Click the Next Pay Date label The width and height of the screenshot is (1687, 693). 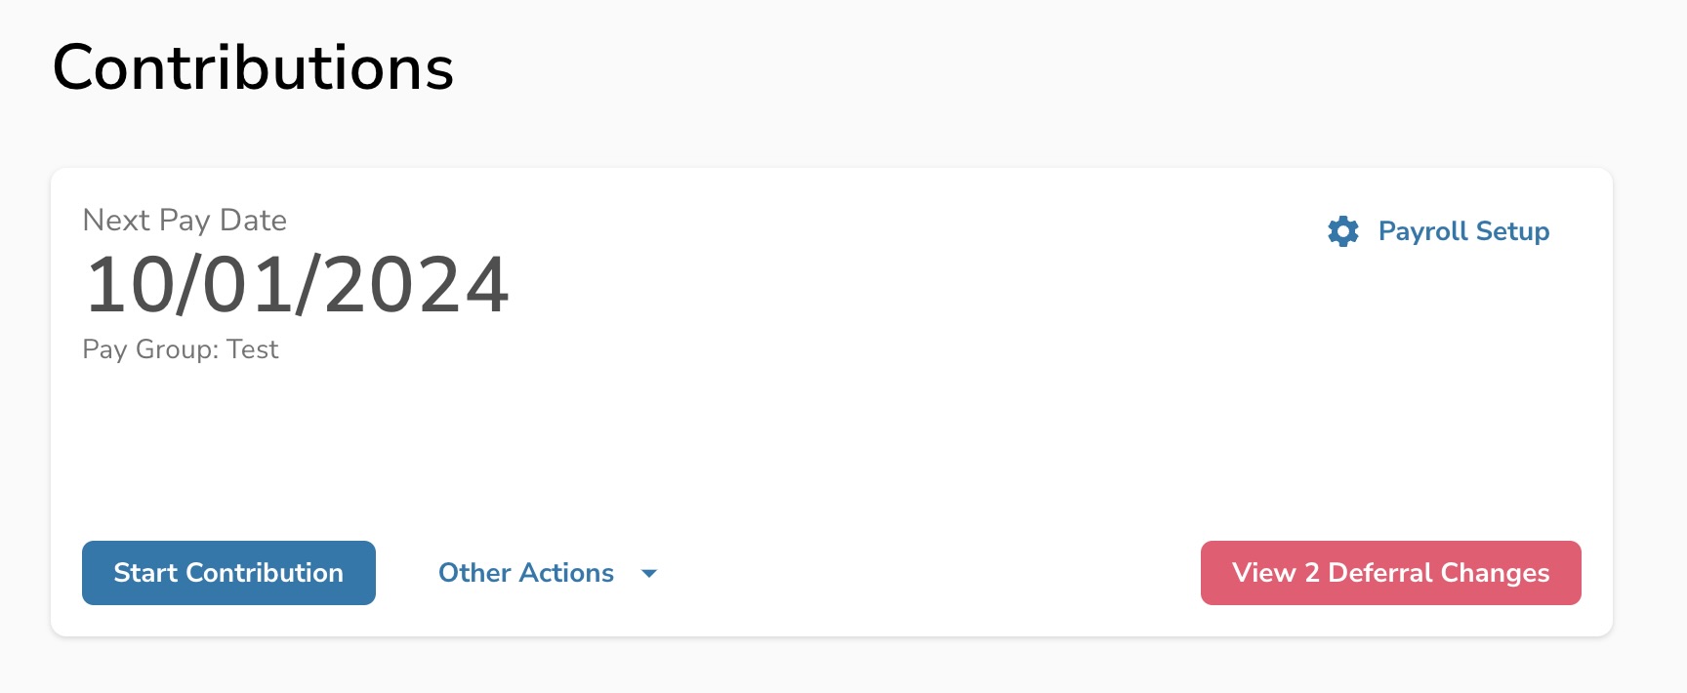(185, 221)
